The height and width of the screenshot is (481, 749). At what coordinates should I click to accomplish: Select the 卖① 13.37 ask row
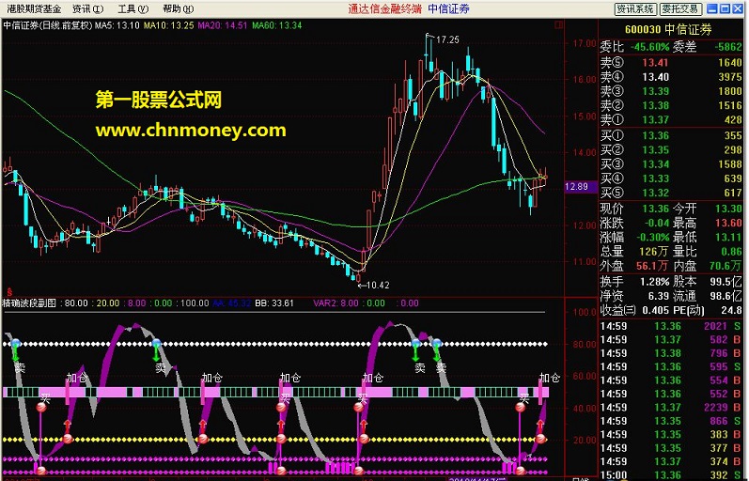(671, 120)
